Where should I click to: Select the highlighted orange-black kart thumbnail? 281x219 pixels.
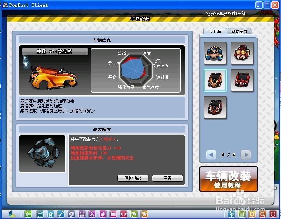pyautogui.click(x=215, y=80)
